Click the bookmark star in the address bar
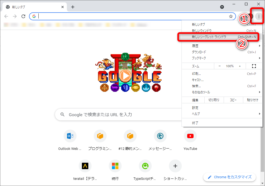 point(231,16)
